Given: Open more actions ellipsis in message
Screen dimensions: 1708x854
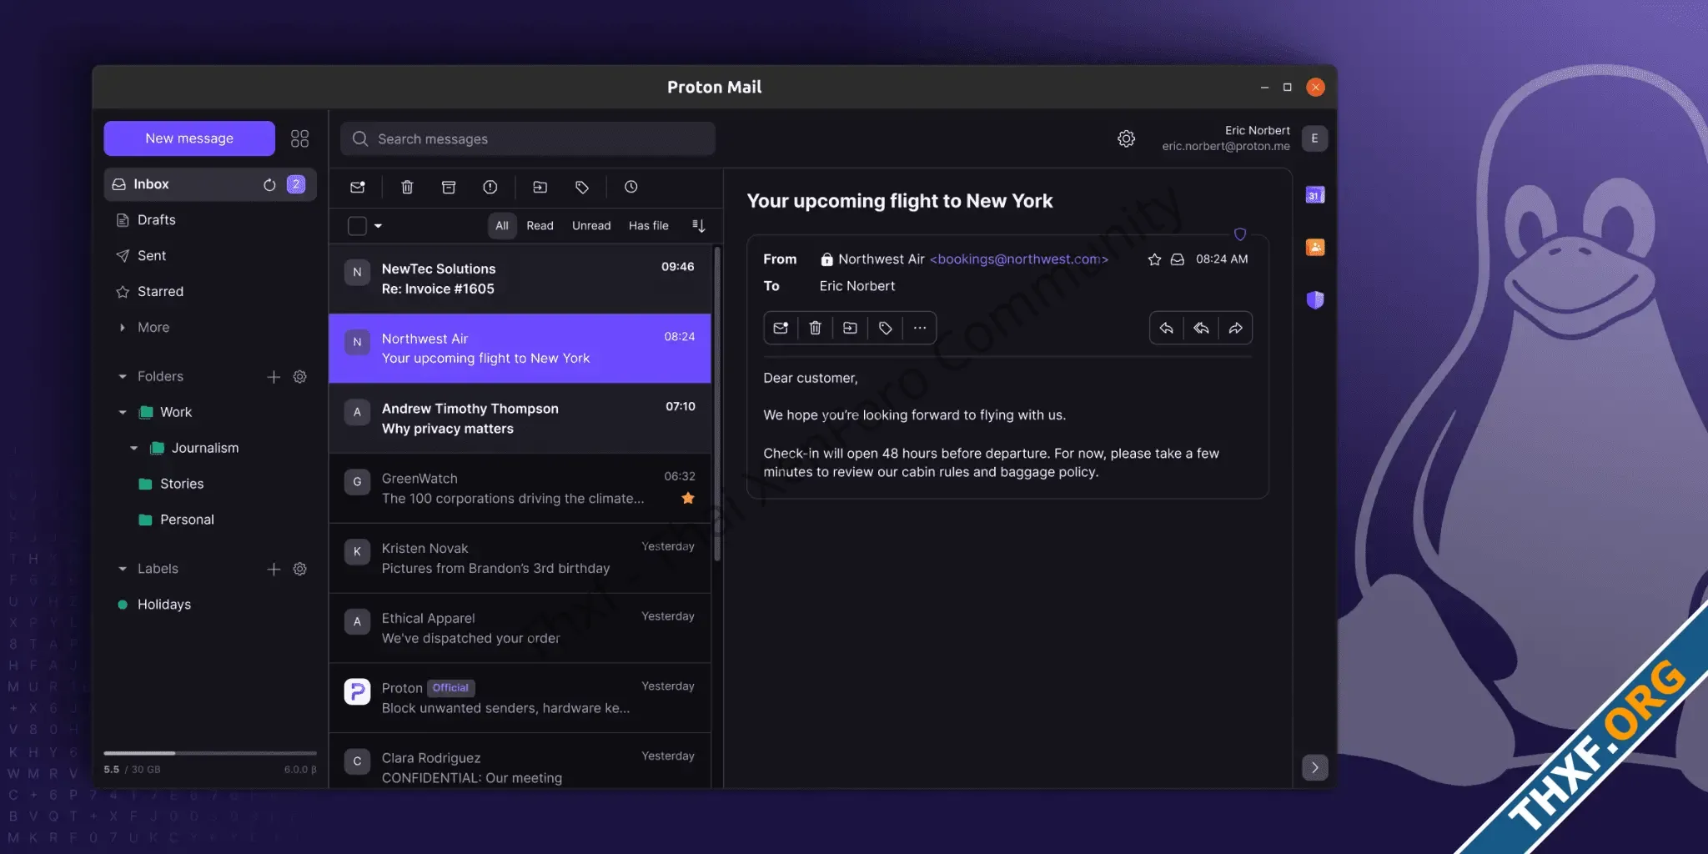Looking at the screenshot, I should coord(919,328).
